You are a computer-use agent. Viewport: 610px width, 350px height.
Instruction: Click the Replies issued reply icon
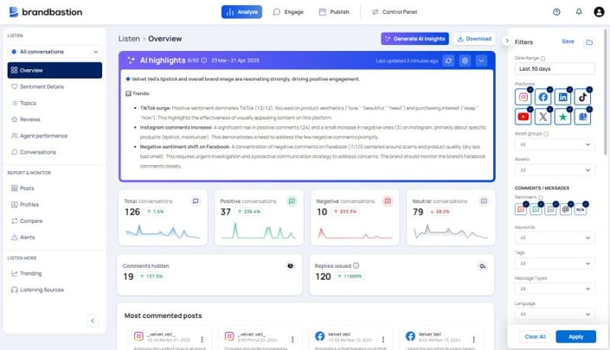[x=483, y=266]
